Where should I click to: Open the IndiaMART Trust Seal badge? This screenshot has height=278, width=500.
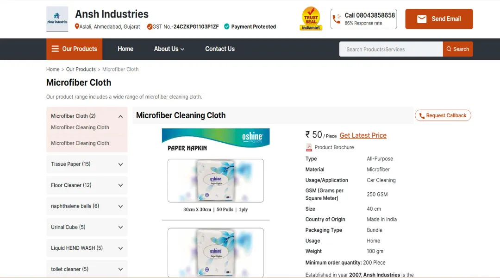point(311,19)
